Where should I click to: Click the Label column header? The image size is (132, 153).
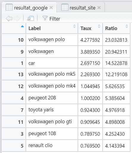click(52, 28)
